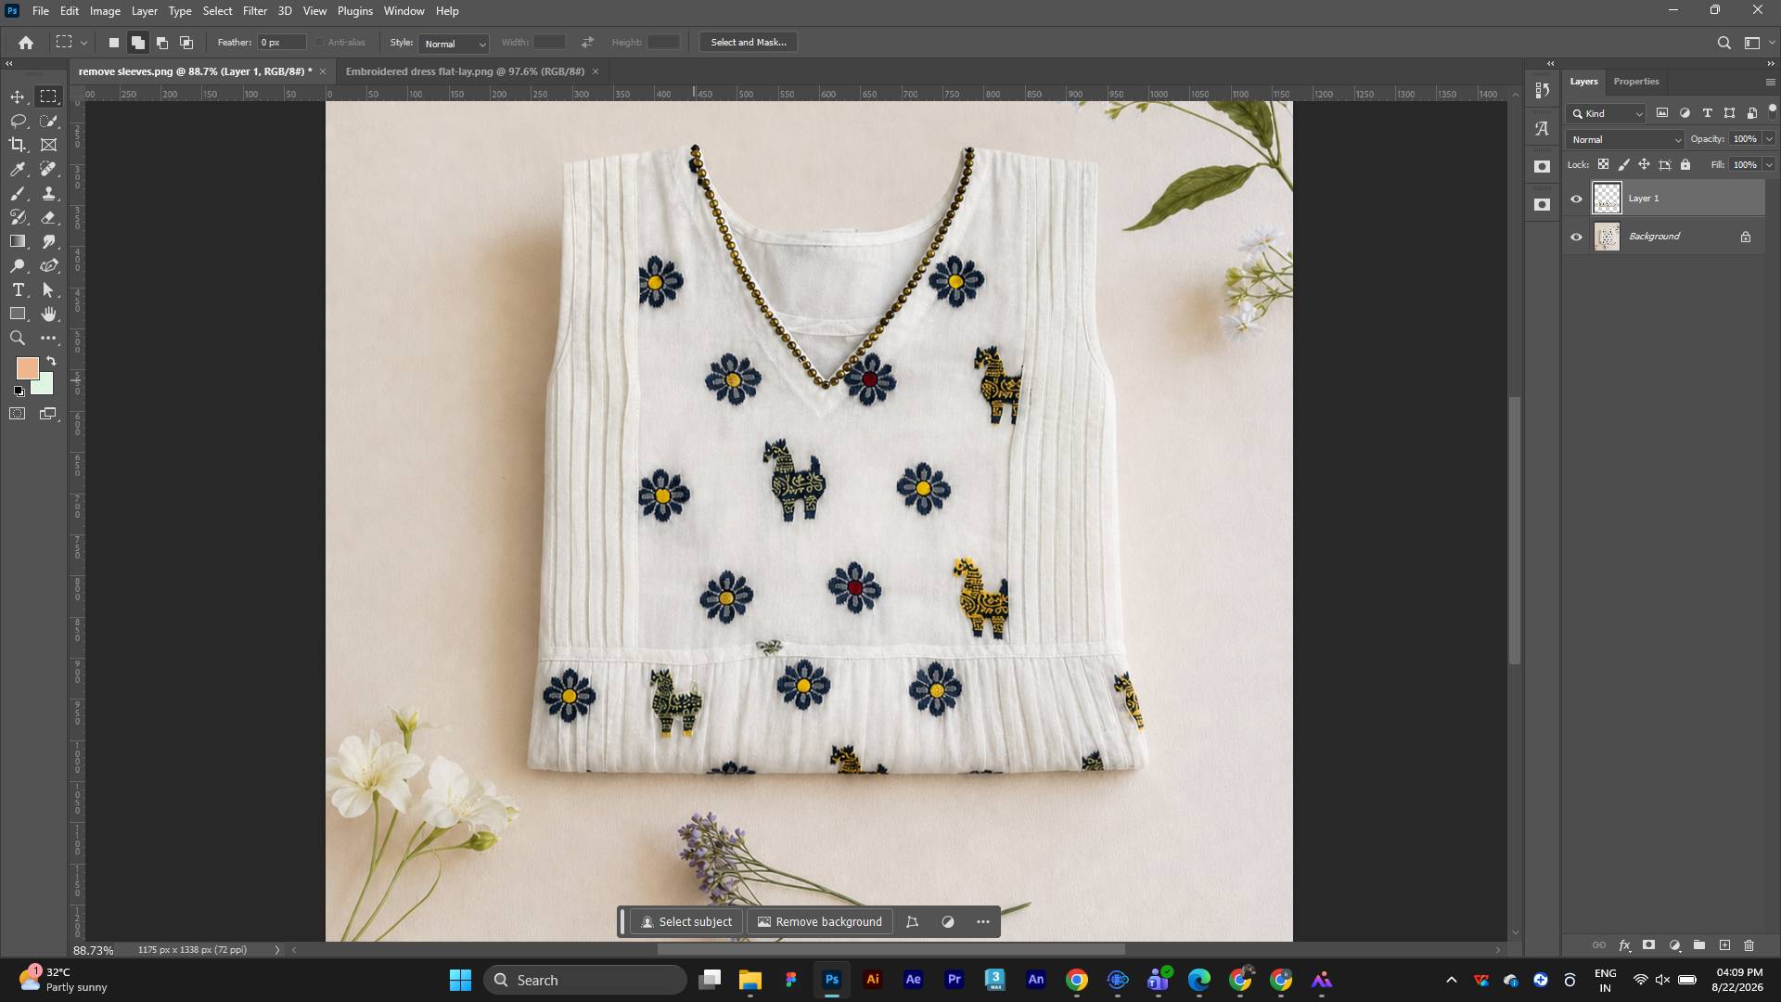This screenshot has width=1781, height=1002.
Task: Toggle lock transparent pixels option
Action: coord(1603,164)
